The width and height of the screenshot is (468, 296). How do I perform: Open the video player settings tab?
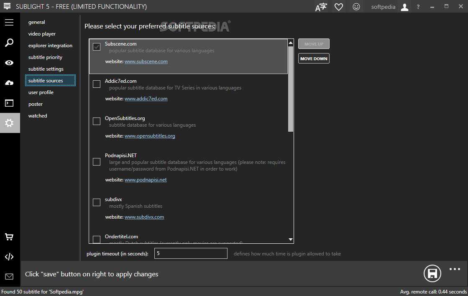click(x=42, y=34)
